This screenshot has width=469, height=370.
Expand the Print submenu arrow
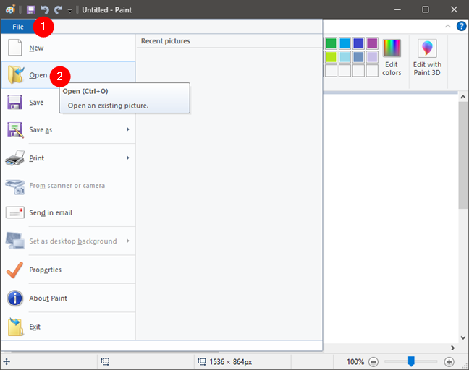click(128, 158)
